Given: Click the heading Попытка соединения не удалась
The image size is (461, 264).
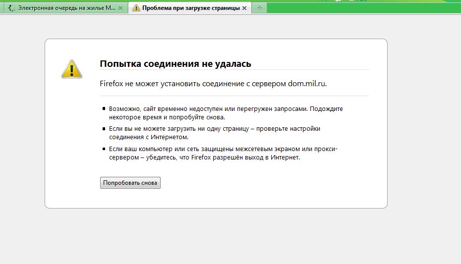Looking at the screenshot, I should tap(175, 64).
